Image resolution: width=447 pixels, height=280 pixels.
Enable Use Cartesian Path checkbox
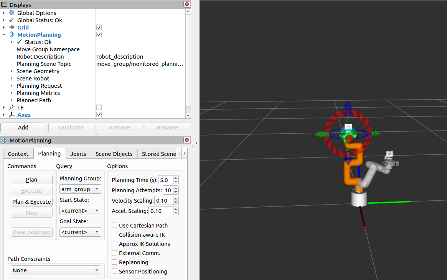[114, 225]
